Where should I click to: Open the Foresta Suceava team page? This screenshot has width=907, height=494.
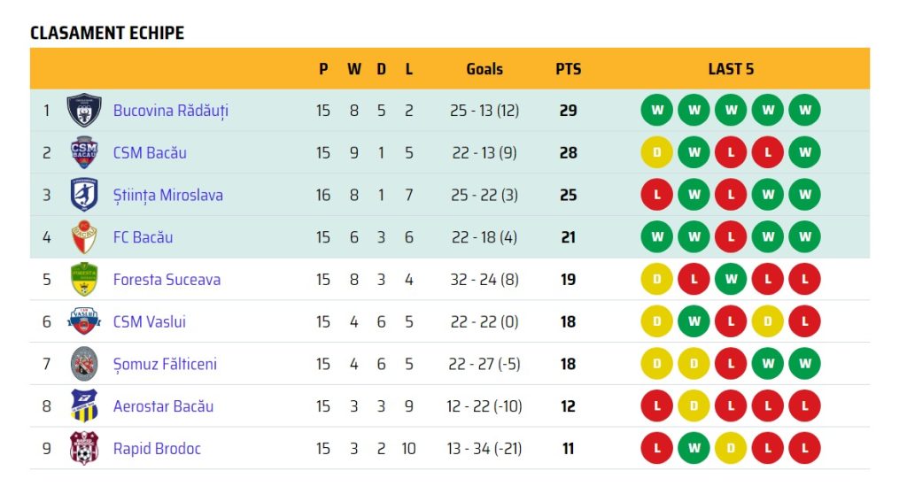[x=167, y=280]
